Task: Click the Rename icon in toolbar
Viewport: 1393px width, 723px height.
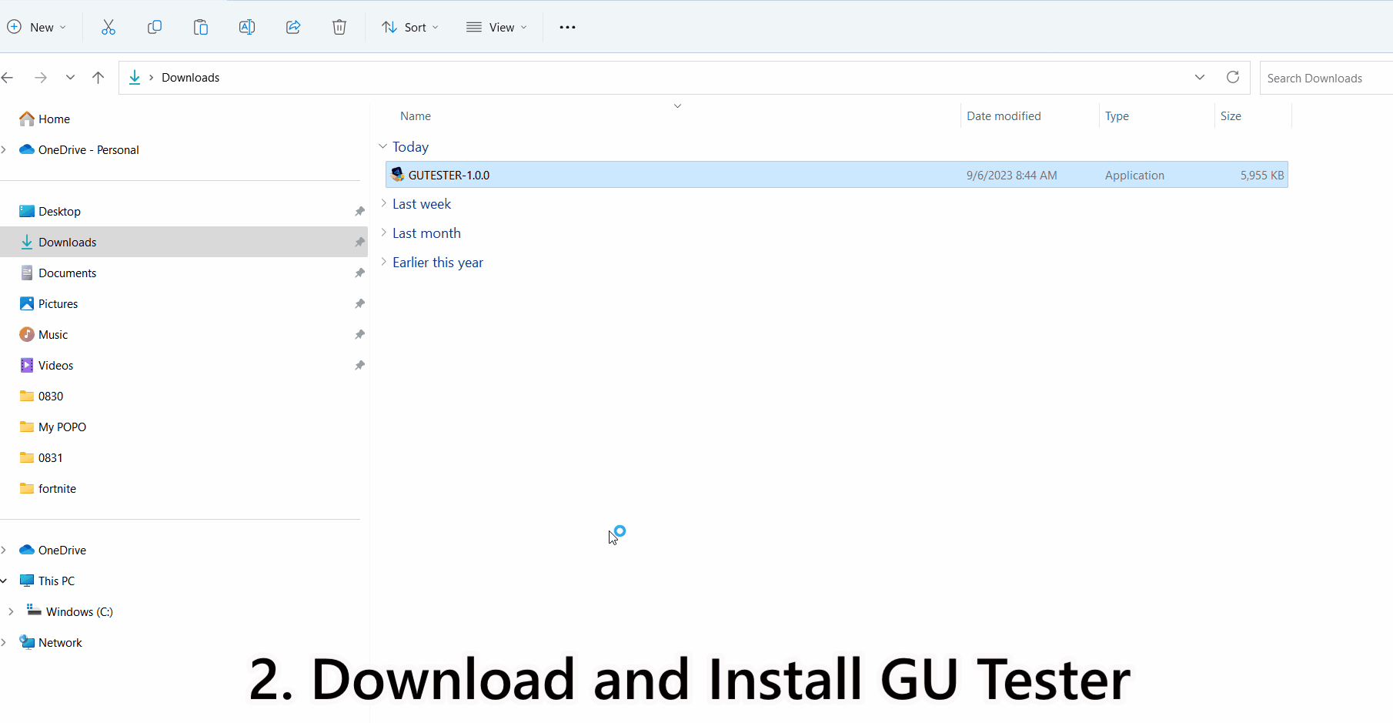Action: [247, 28]
